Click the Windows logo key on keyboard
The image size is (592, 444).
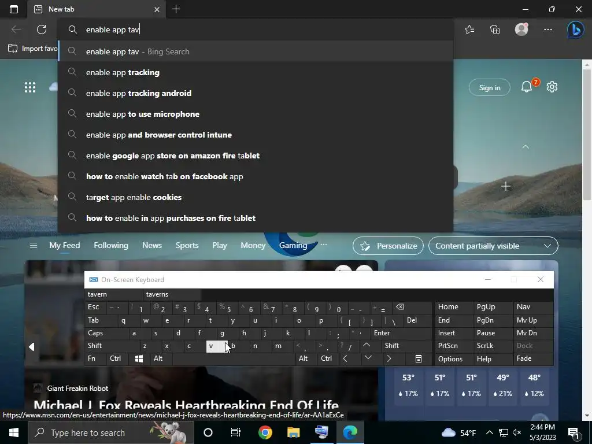139,358
